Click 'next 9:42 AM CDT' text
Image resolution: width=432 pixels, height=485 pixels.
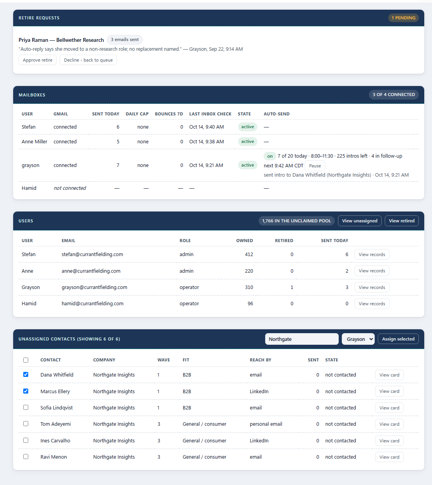point(283,166)
